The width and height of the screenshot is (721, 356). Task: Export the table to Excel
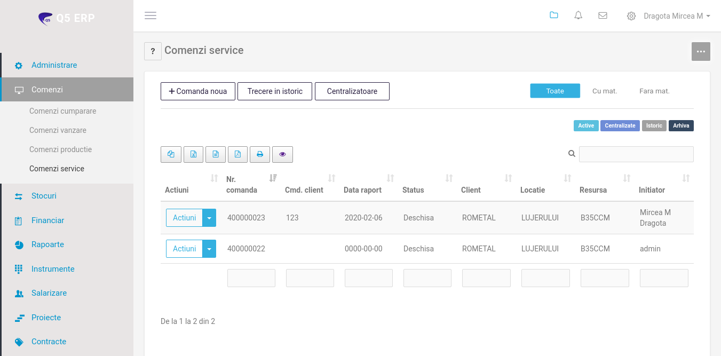coord(193,154)
